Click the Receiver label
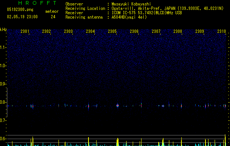This screenshot has width=230, height=146. click(x=74, y=13)
